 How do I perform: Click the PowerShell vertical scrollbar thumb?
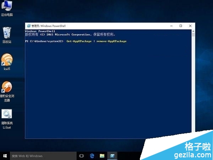click(193, 34)
